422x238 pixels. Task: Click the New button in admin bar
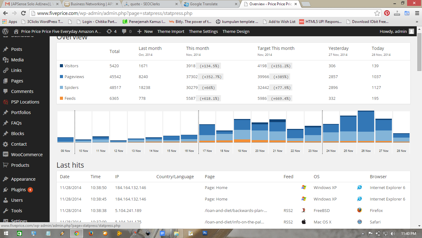pyautogui.click(x=145, y=31)
